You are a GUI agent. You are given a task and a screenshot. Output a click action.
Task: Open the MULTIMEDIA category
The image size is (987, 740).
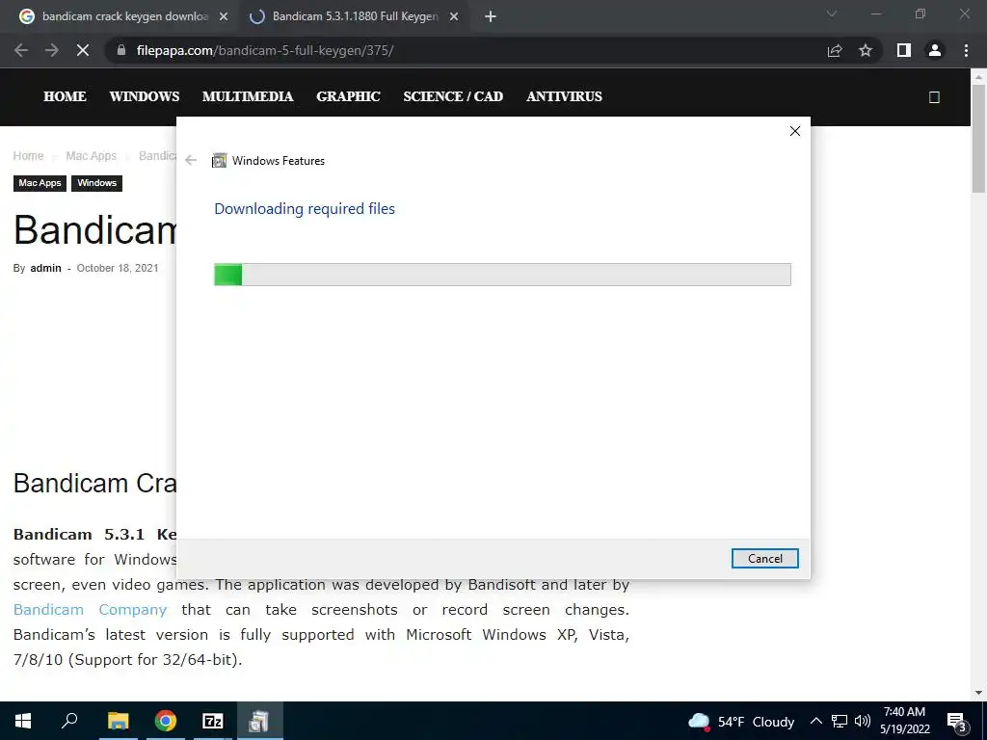[248, 96]
